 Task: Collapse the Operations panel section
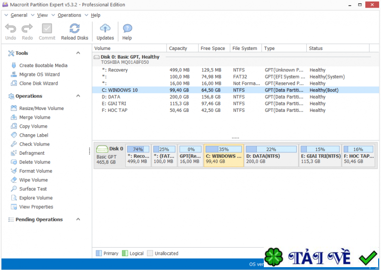click(78, 96)
